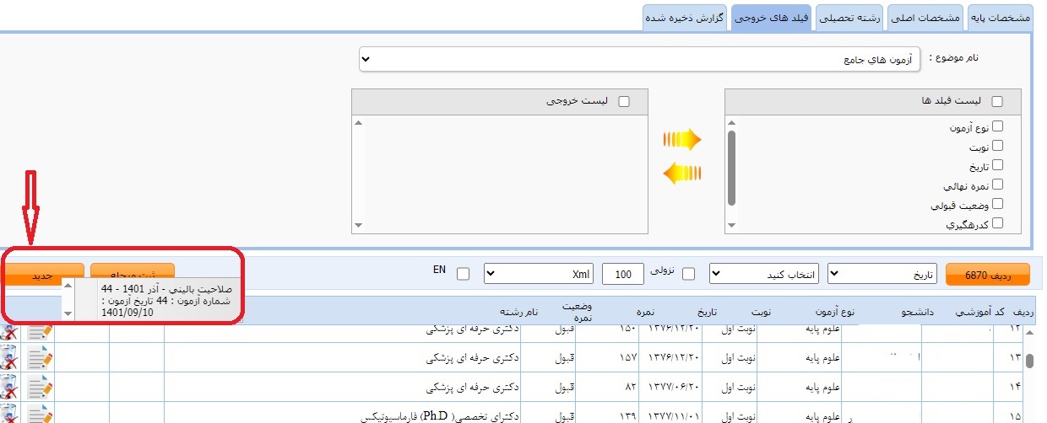Switch to the رشته تحصیلی tab
Image resolution: width=1047 pixels, height=423 pixels.
(x=849, y=18)
